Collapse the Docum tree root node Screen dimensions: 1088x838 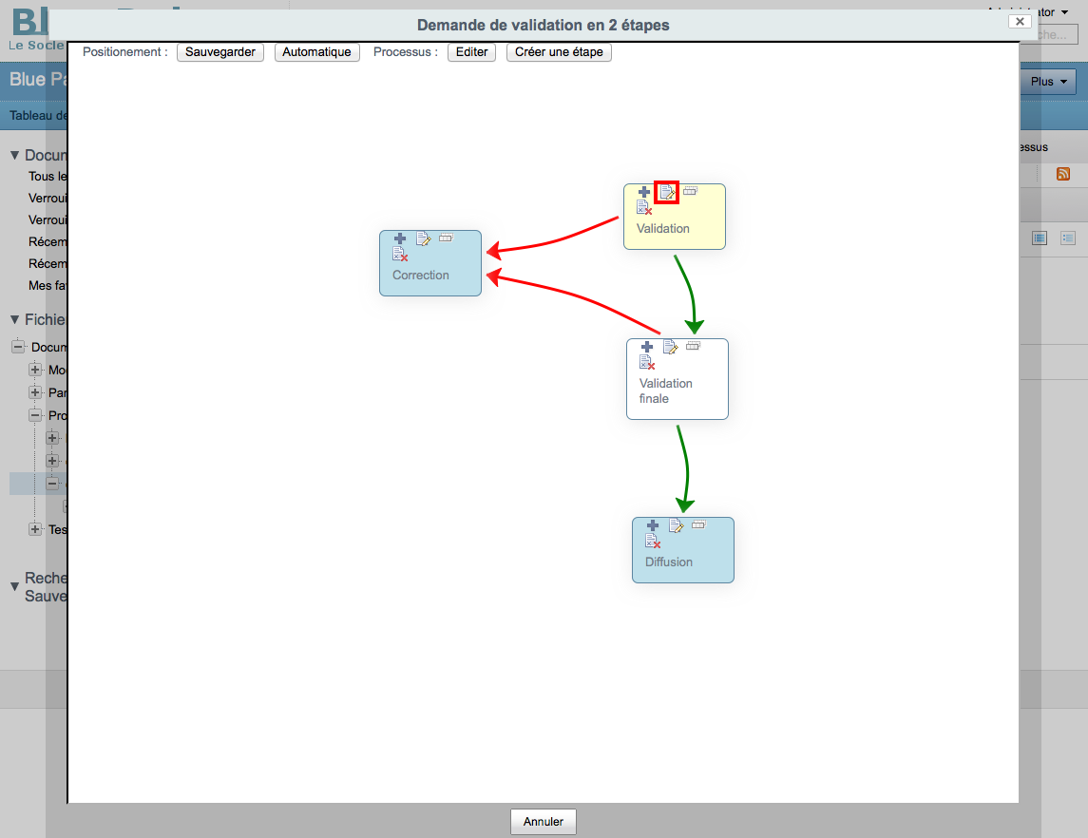point(18,347)
